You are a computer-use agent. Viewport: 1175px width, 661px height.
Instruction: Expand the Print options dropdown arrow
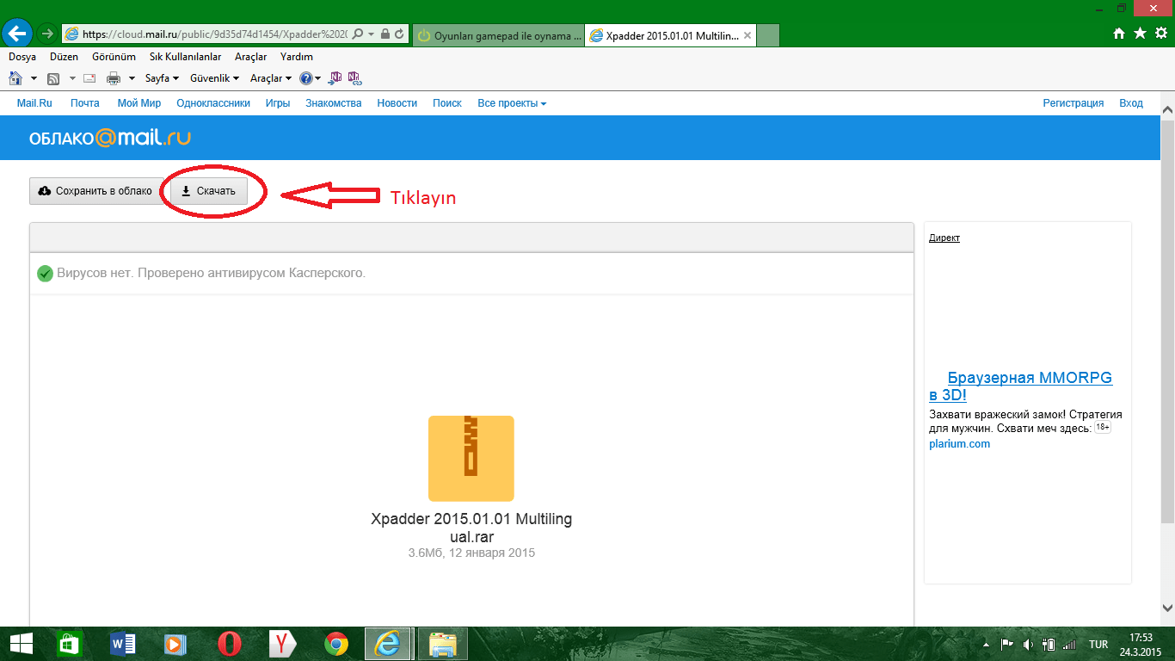pos(132,78)
